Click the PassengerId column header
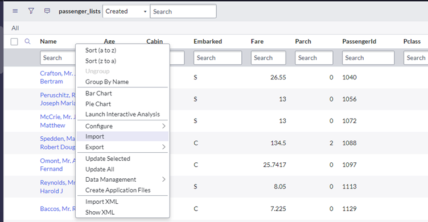428x222 pixels. 359,41
